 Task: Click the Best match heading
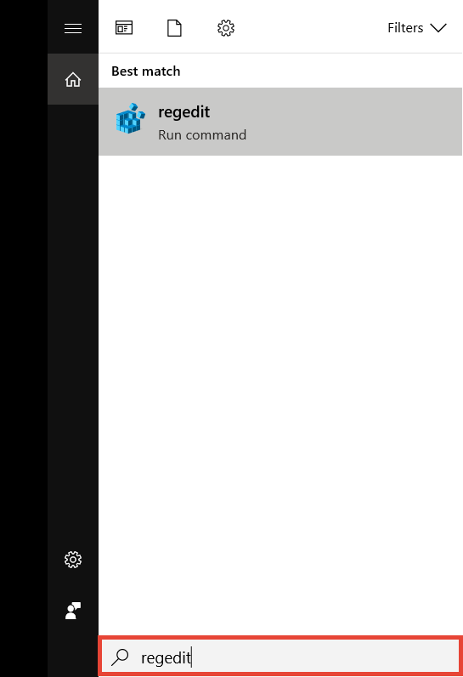(x=146, y=71)
